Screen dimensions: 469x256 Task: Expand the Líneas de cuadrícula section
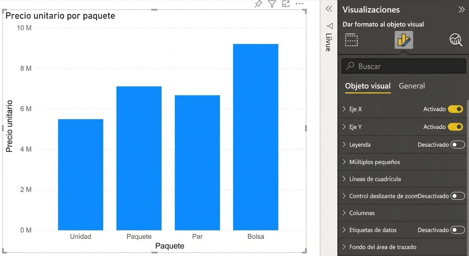375,179
